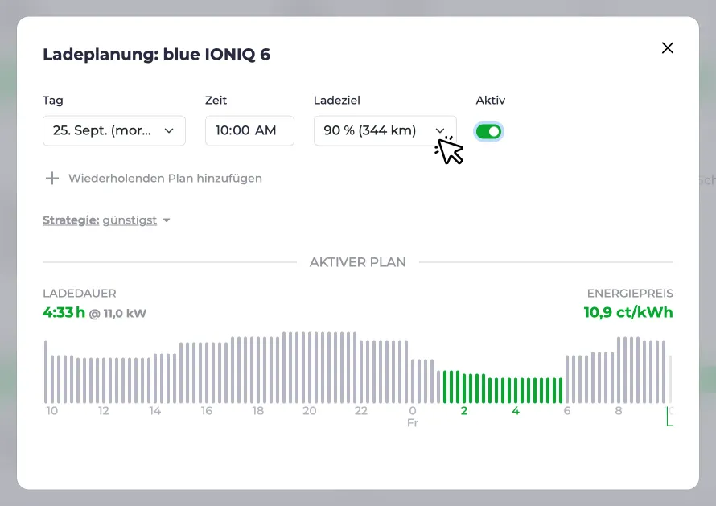The width and height of the screenshot is (716, 506).
Task: Click the Ladeziel field label
Action: (x=337, y=100)
